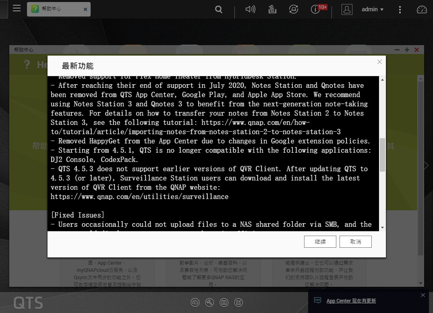Click scroll up arrow in release notes

pos(383,80)
